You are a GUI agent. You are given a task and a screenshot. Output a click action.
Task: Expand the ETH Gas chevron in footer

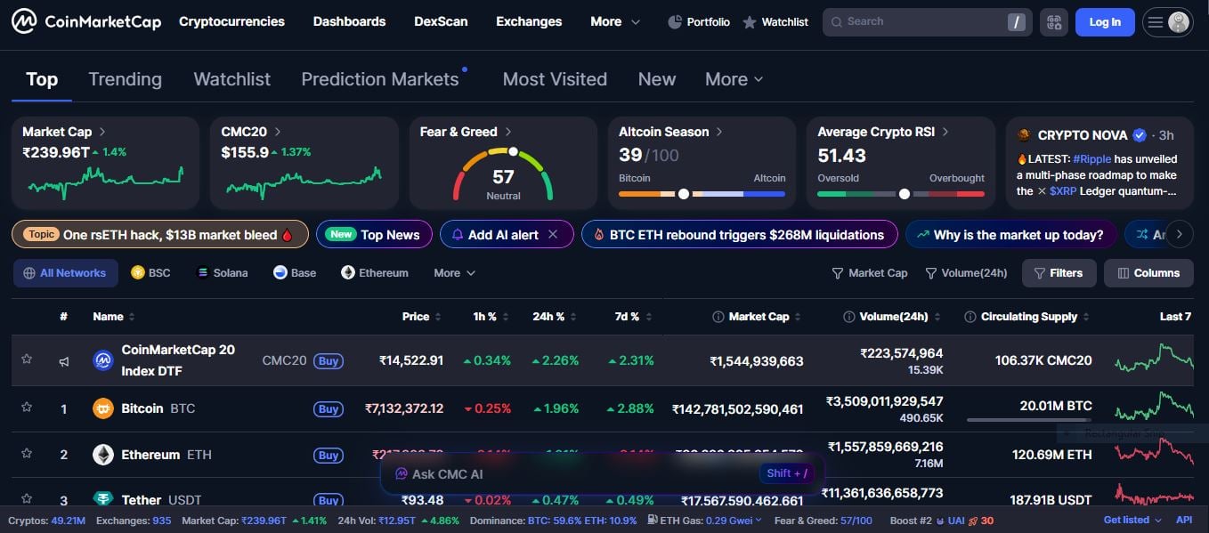click(x=758, y=520)
